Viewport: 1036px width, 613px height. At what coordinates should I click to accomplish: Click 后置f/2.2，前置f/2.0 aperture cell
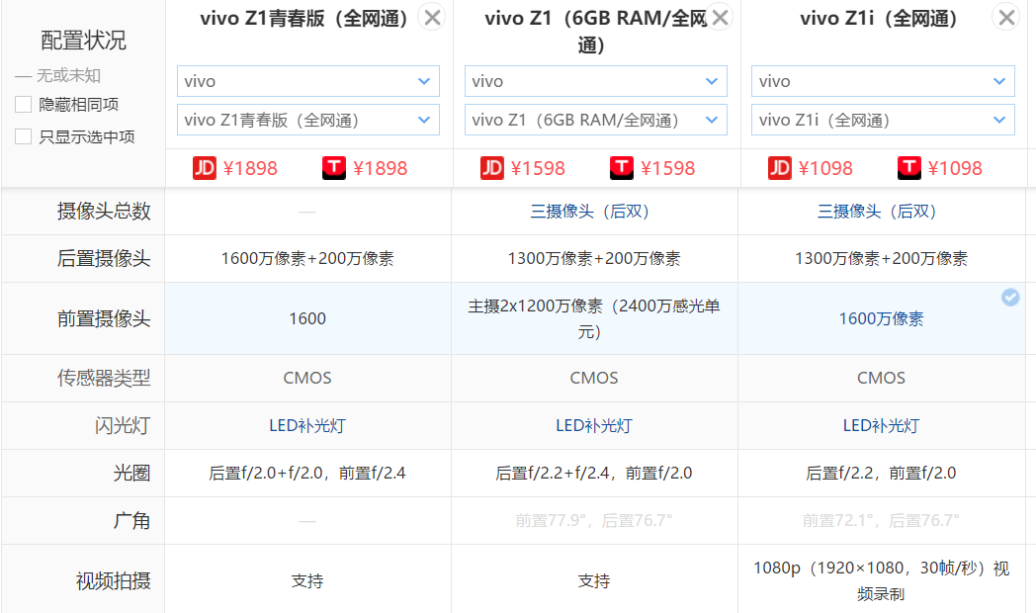[x=881, y=473]
